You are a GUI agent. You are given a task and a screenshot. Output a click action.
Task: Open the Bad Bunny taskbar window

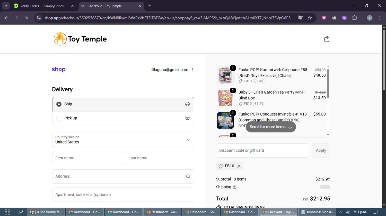(x=46, y=212)
